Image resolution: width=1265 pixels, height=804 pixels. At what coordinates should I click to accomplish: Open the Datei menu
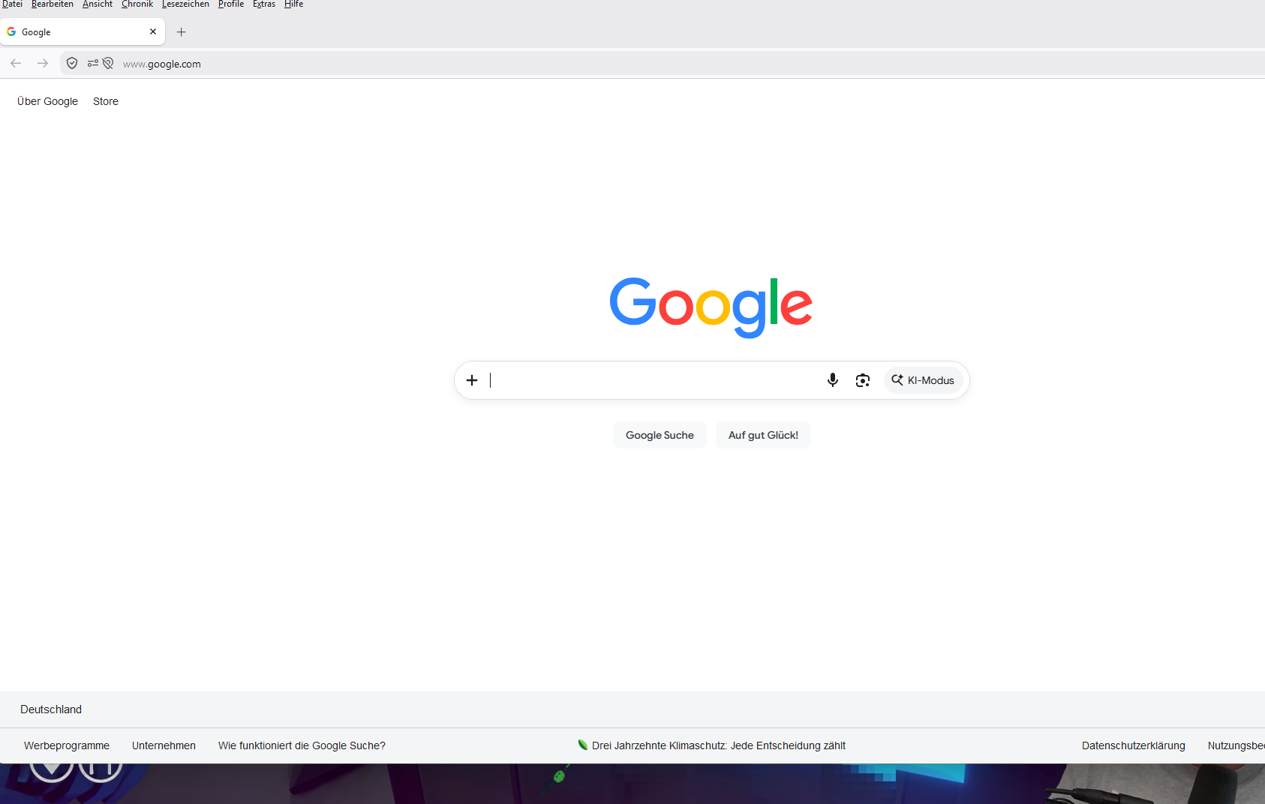[12, 4]
